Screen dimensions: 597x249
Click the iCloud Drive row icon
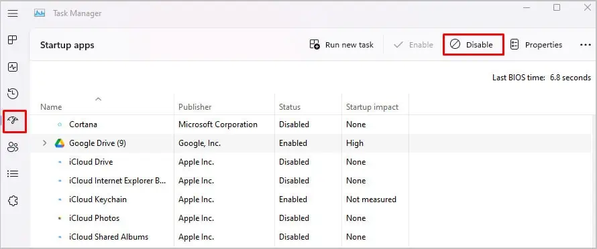[x=60, y=162]
